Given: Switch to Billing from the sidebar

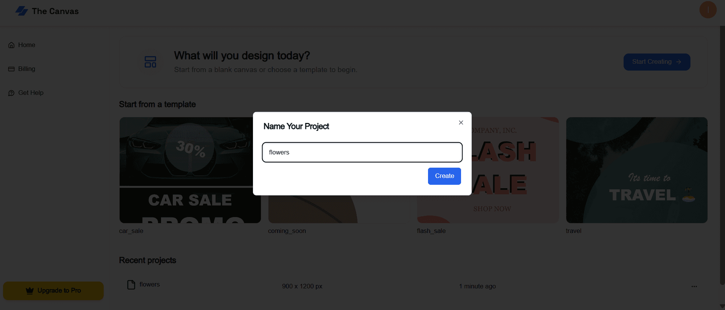Looking at the screenshot, I should click(26, 69).
